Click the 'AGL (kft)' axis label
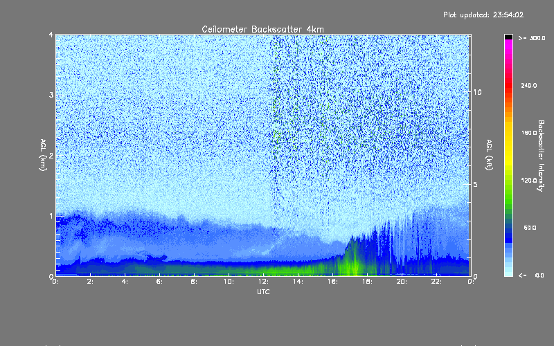 point(489,155)
